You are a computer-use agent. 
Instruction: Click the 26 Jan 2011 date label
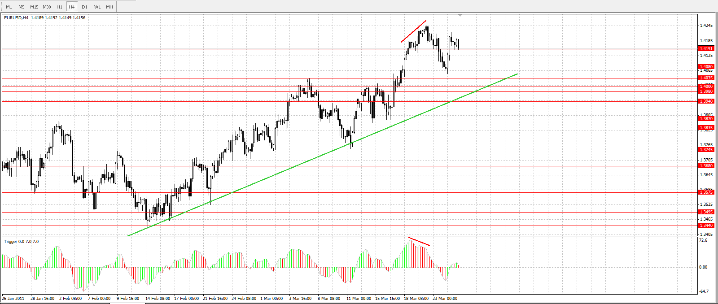pyautogui.click(x=13, y=299)
